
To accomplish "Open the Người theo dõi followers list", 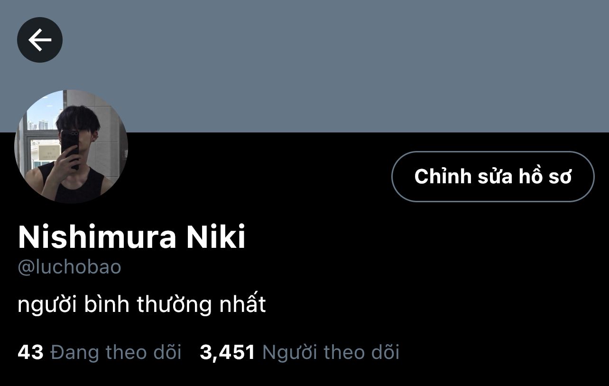I will tap(331, 352).
